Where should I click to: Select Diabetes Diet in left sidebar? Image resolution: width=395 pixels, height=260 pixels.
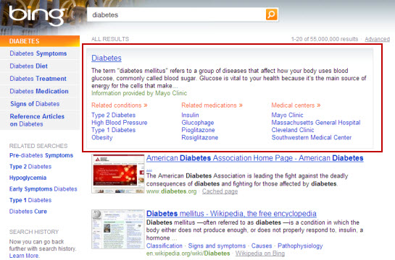coord(29,66)
